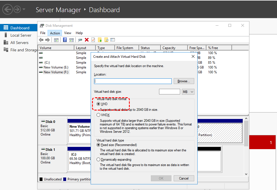
Task: Click the Disk Management window title bar icon
Action: (x=41, y=25)
